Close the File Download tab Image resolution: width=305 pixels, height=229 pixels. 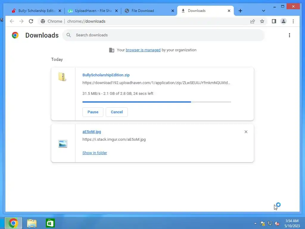(x=172, y=11)
